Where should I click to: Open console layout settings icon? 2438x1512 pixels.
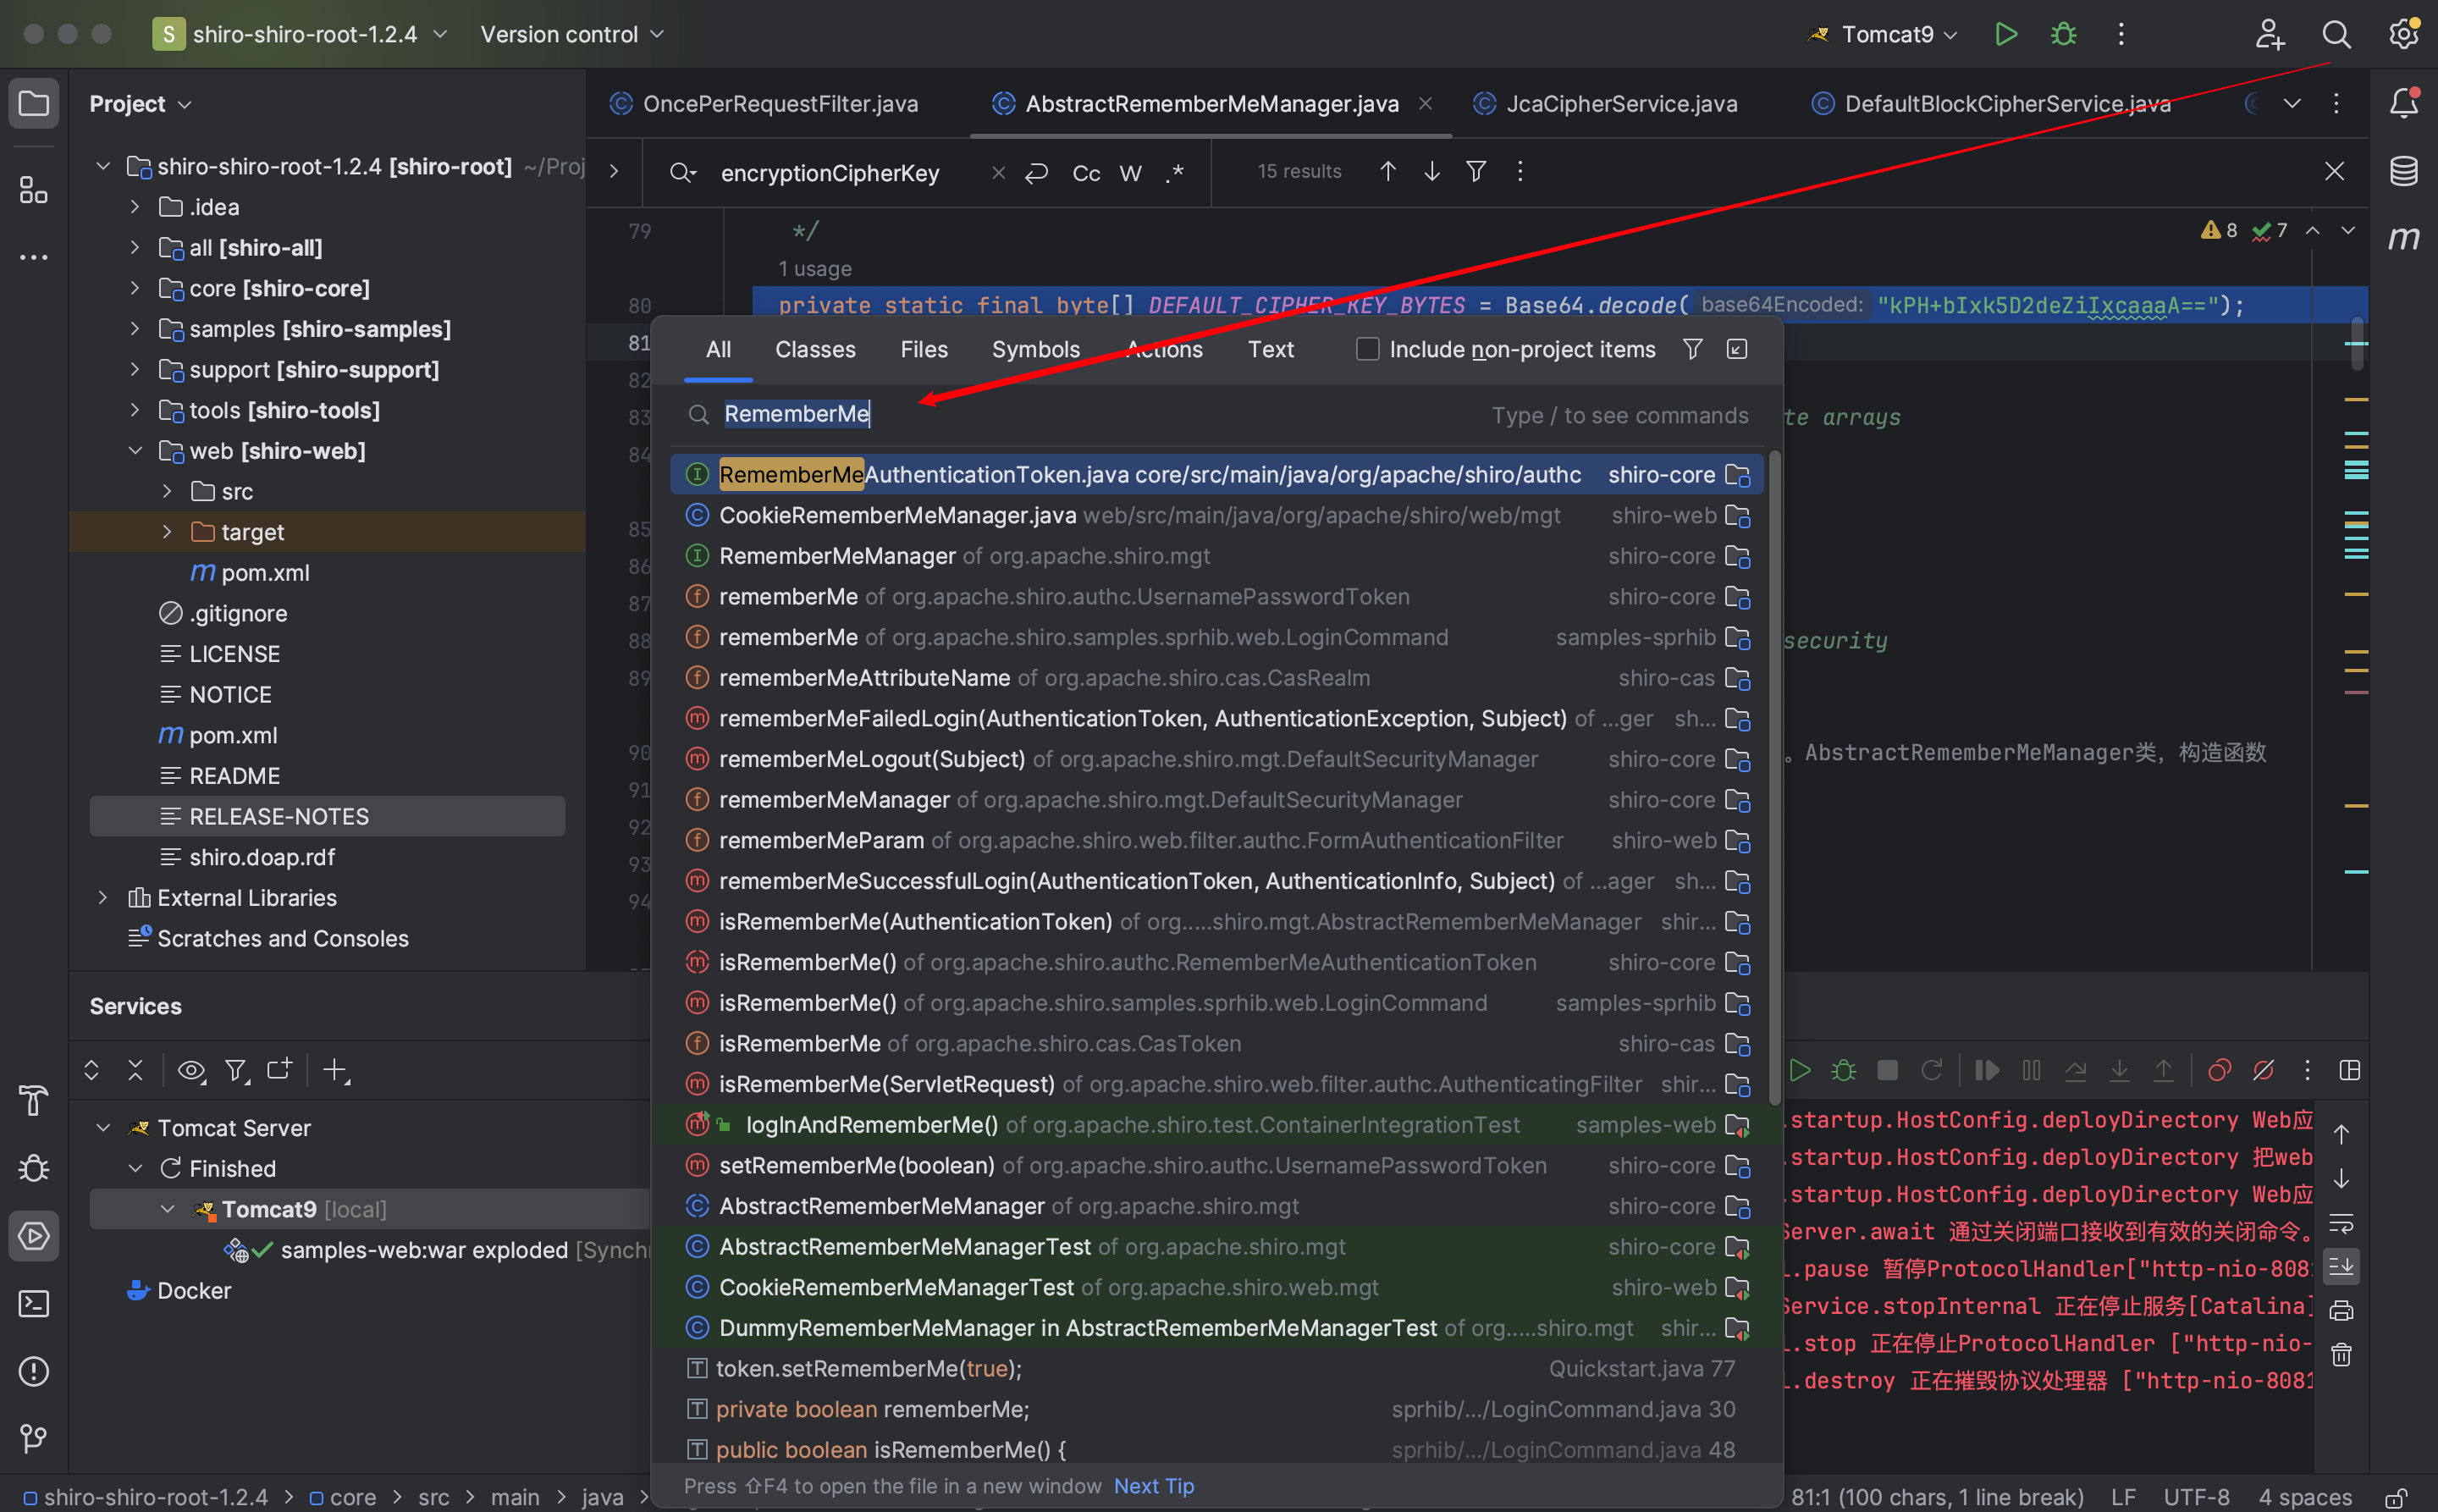click(x=2350, y=1070)
